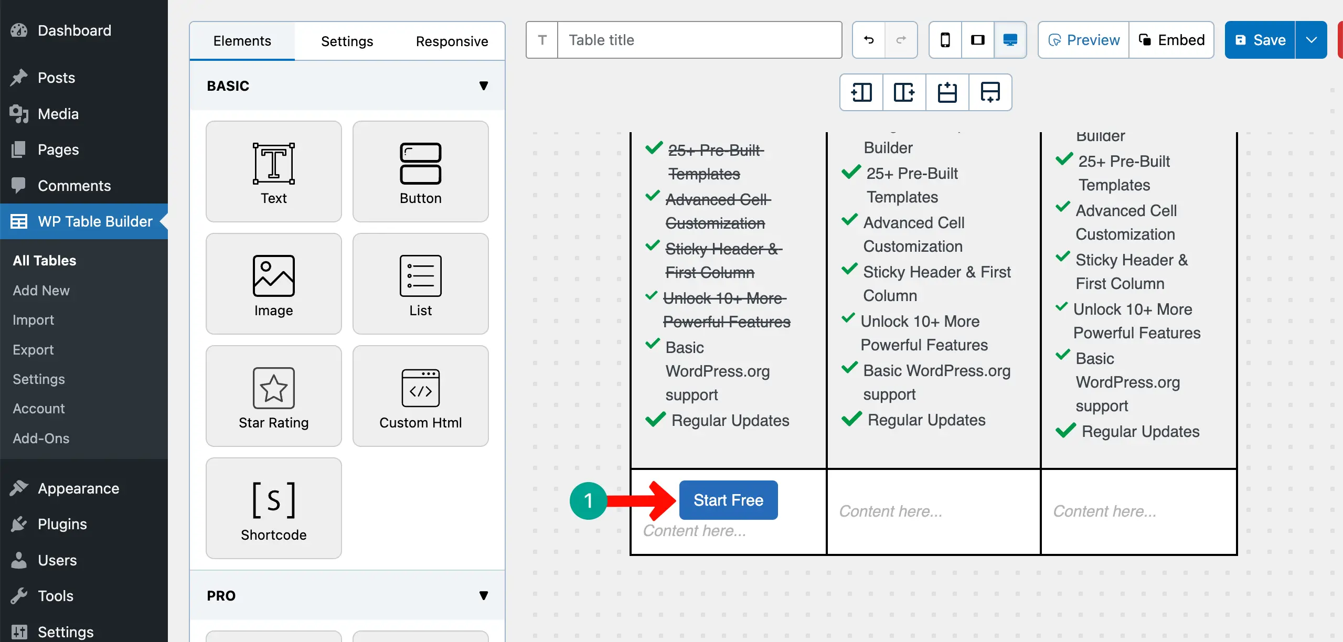Click the Start Free button in the table
This screenshot has width=1343, height=642.
point(728,500)
